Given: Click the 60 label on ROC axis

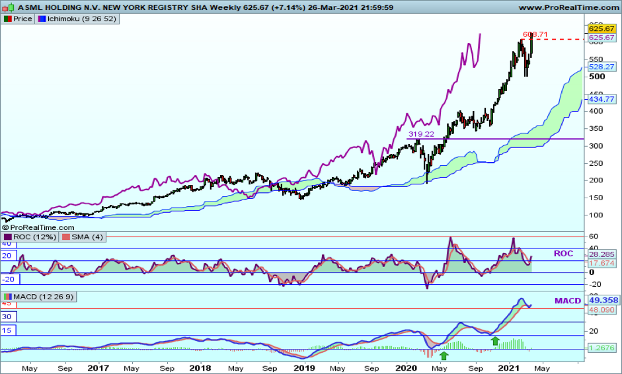Looking at the screenshot, I should [x=594, y=237].
